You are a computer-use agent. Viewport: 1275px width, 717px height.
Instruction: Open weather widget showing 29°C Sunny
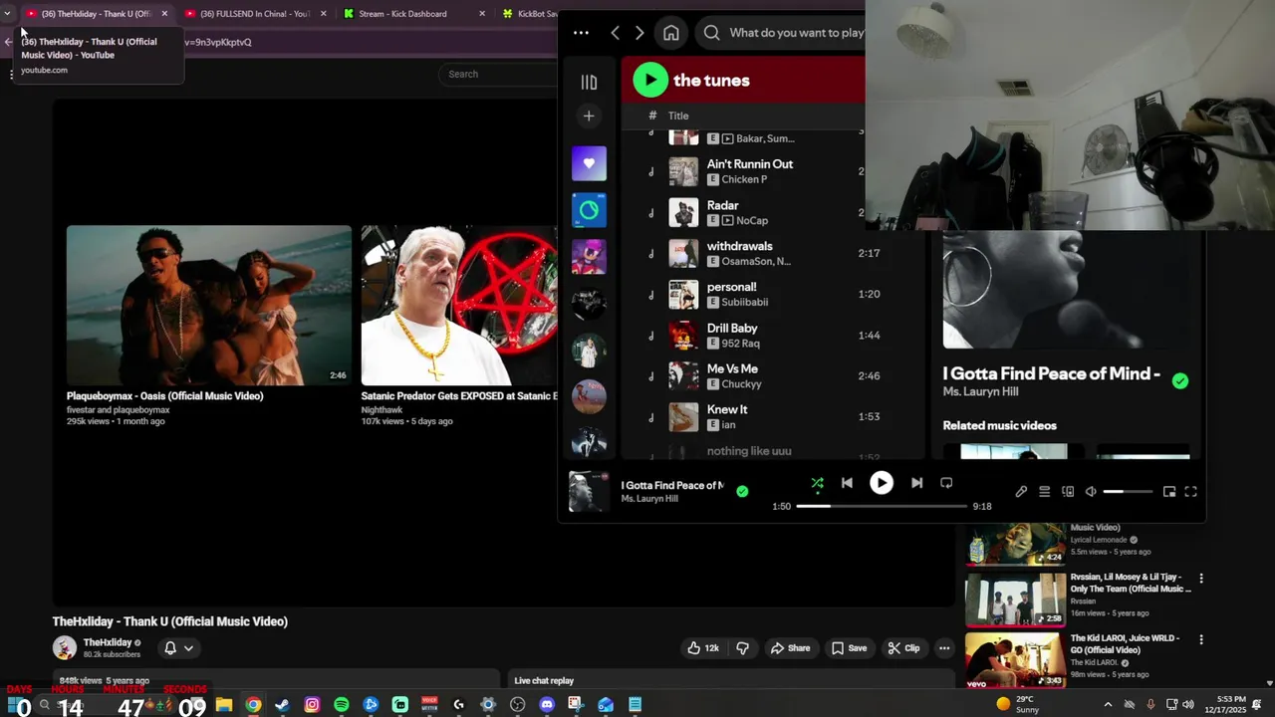[1017, 704]
